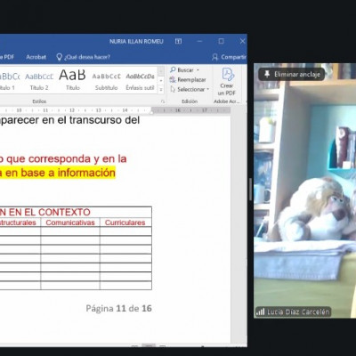Click the Eliminar anclaje button
Screen dimensions: 356x356
[292, 74]
